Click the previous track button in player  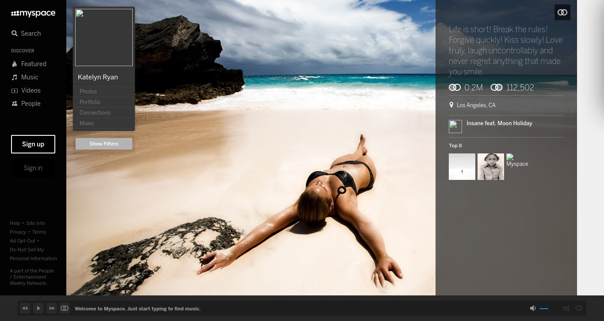pos(25,308)
